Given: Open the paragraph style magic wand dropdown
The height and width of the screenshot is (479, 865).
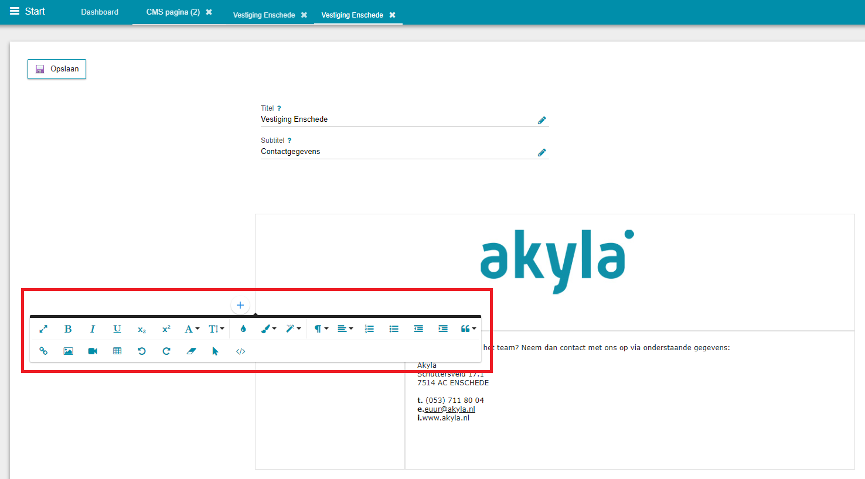Looking at the screenshot, I should (293, 329).
